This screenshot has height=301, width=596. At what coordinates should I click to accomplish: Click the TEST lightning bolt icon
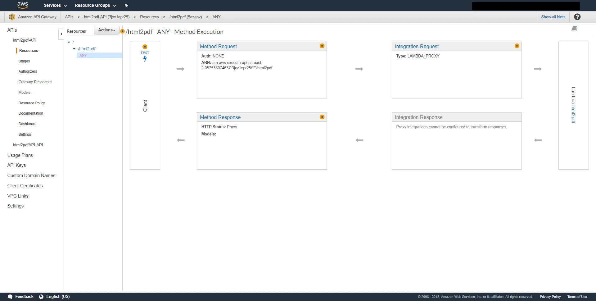point(145,59)
